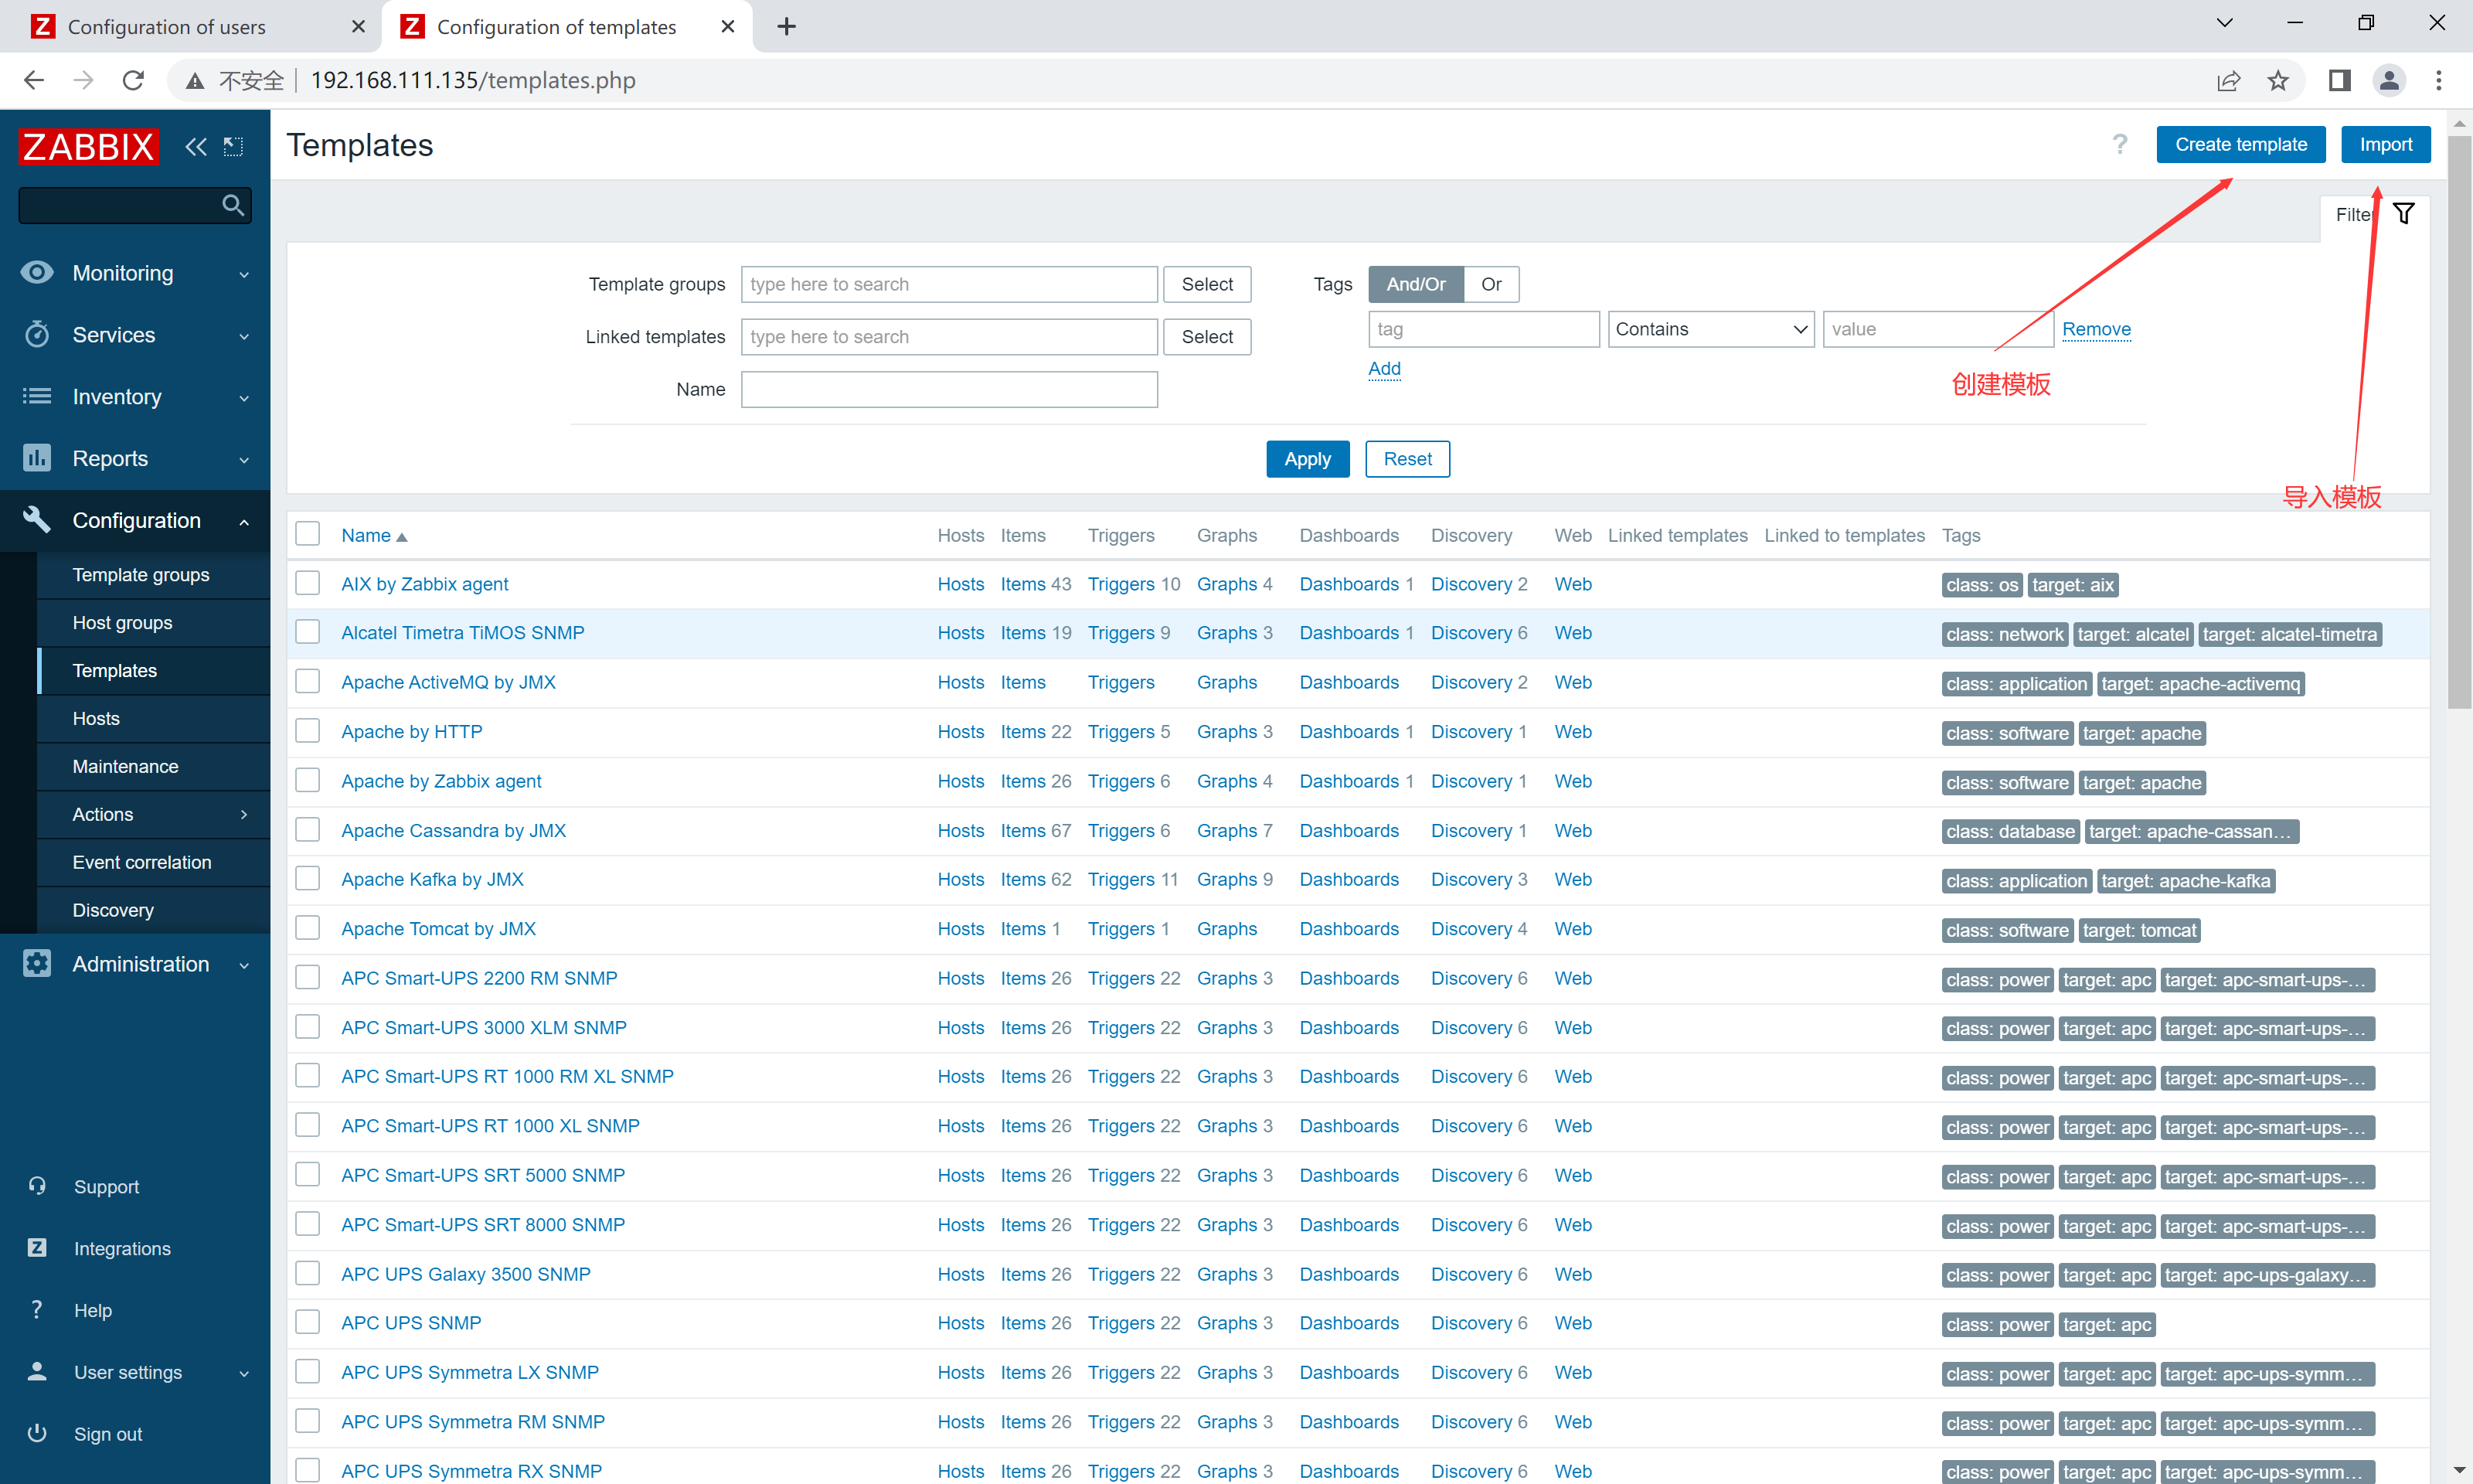Open Template groups in the Configuration menu

coord(141,574)
